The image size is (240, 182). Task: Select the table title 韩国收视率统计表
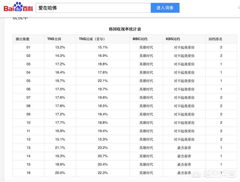[x=125, y=29]
